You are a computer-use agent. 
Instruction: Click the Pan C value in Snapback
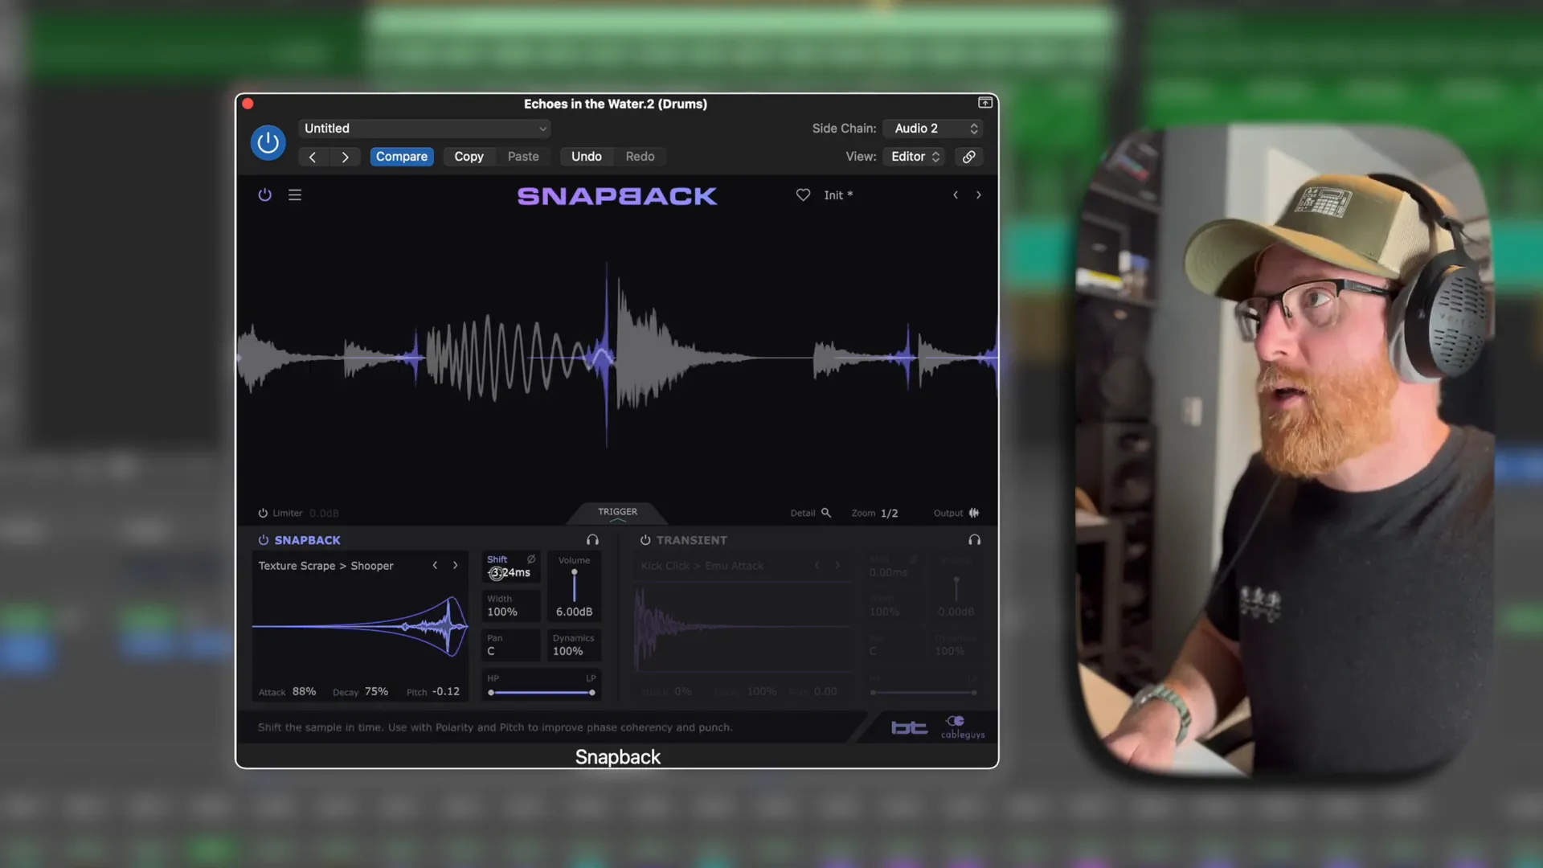tap(491, 652)
